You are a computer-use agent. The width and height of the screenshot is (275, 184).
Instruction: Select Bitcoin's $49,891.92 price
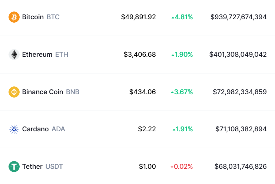tap(138, 17)
